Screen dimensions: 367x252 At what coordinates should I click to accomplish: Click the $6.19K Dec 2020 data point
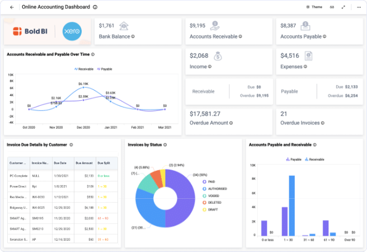pos(83,87)
